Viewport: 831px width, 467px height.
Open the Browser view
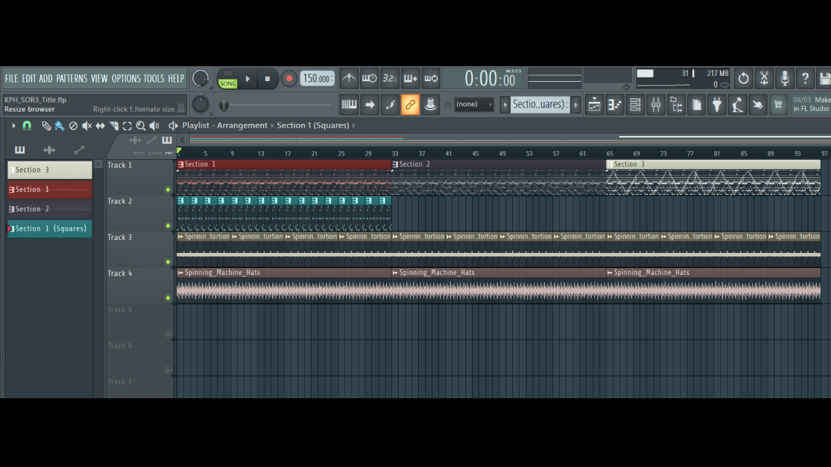676,104
